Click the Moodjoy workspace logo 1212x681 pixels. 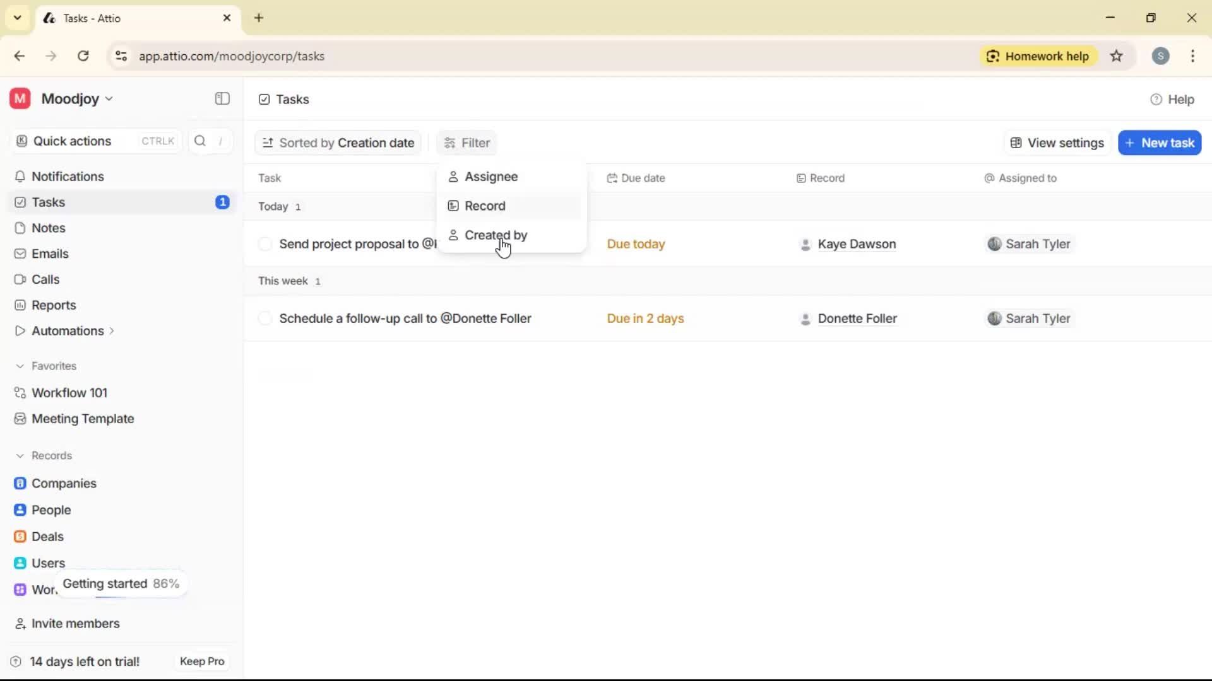20,99
